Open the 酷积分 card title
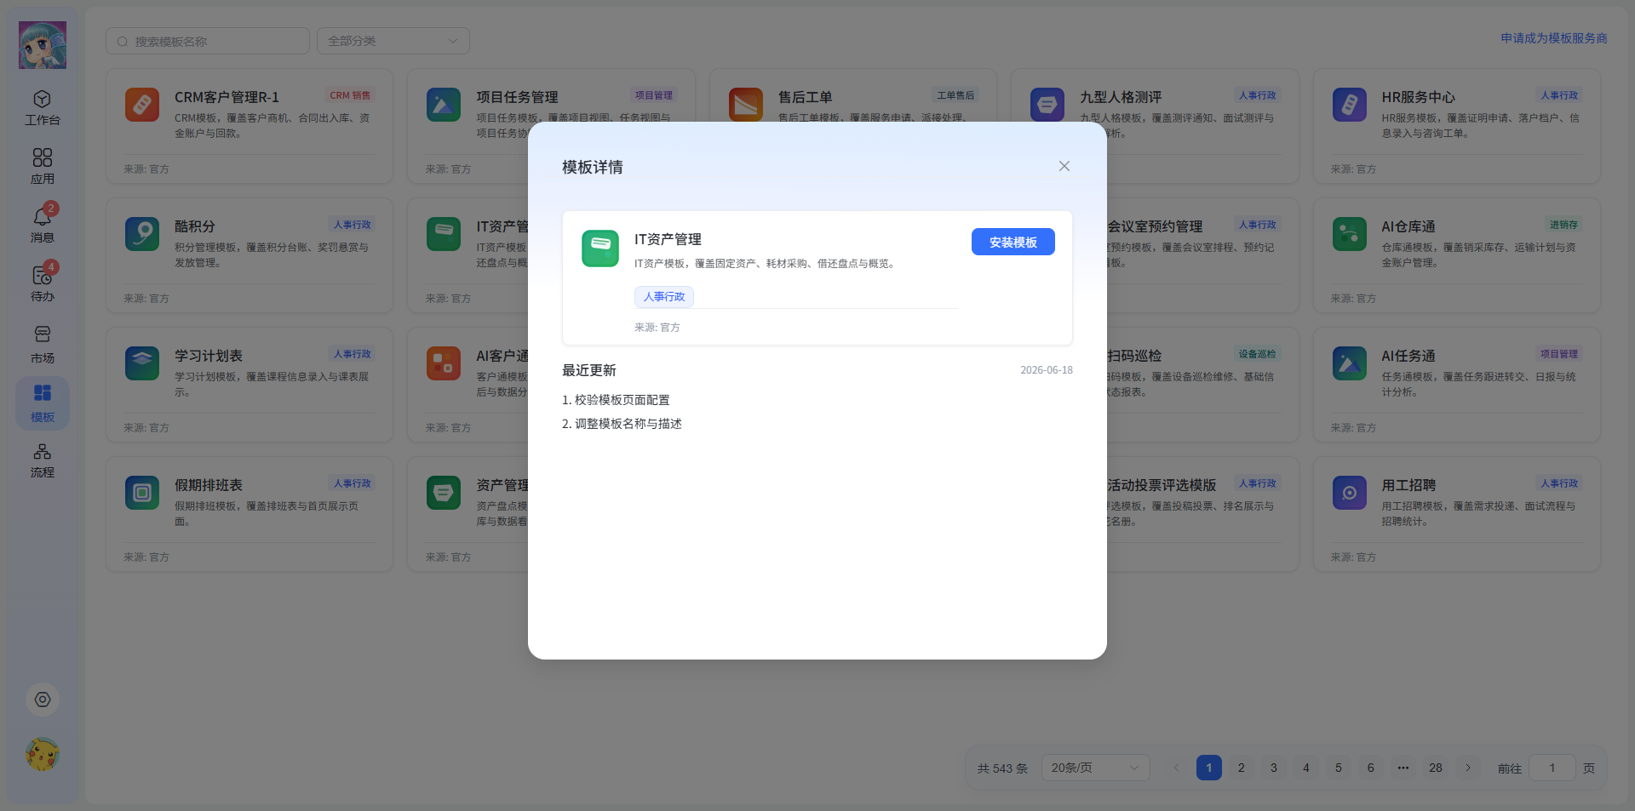The width and height of the screenshot is (1635, 811). tap(195, 226)
